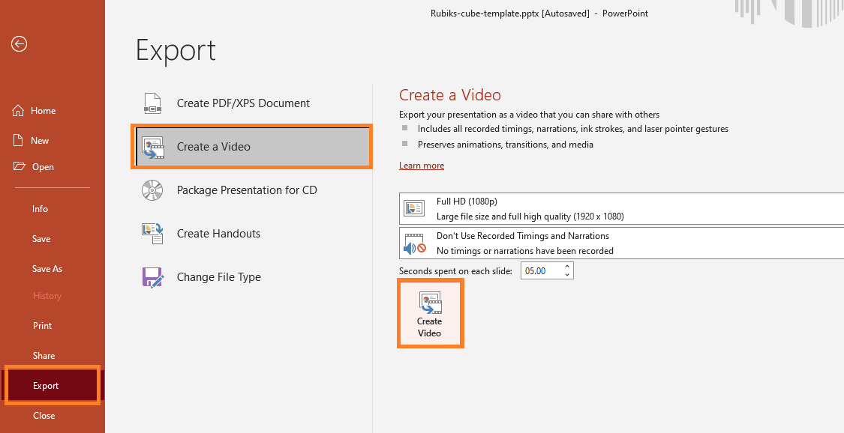The height and width of the screenshot is (433, 844).
Task: Click the Create a Video filmstrip icon
Action: [x=152, y=146]
